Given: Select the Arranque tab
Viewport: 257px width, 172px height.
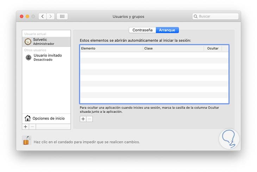Looking at the screenshot, I should [167, 30].
